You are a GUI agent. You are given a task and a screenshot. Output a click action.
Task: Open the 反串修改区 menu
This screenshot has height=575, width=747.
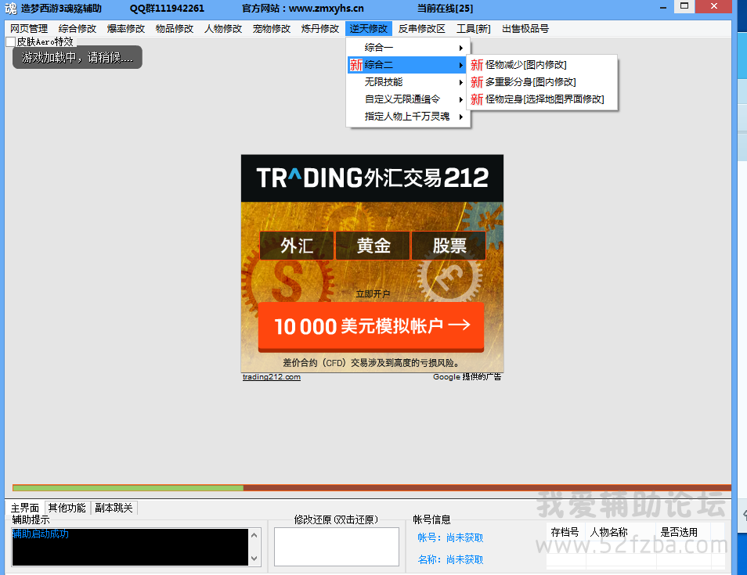pos(422,29)
